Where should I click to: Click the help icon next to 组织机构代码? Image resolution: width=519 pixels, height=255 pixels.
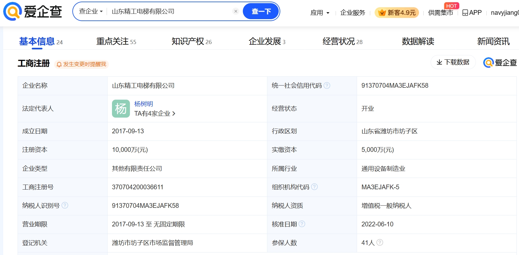coord(314,187)
